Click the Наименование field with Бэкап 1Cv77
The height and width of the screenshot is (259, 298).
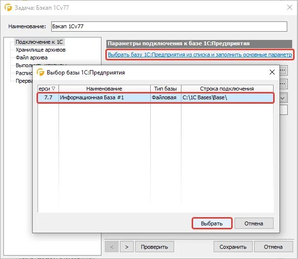[169, 26]
